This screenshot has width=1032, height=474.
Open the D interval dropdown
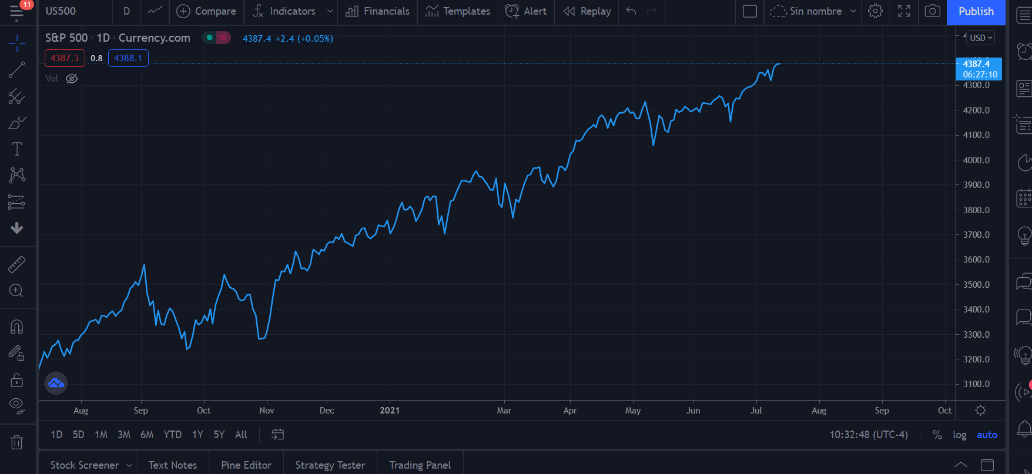[x=126, y=11]
